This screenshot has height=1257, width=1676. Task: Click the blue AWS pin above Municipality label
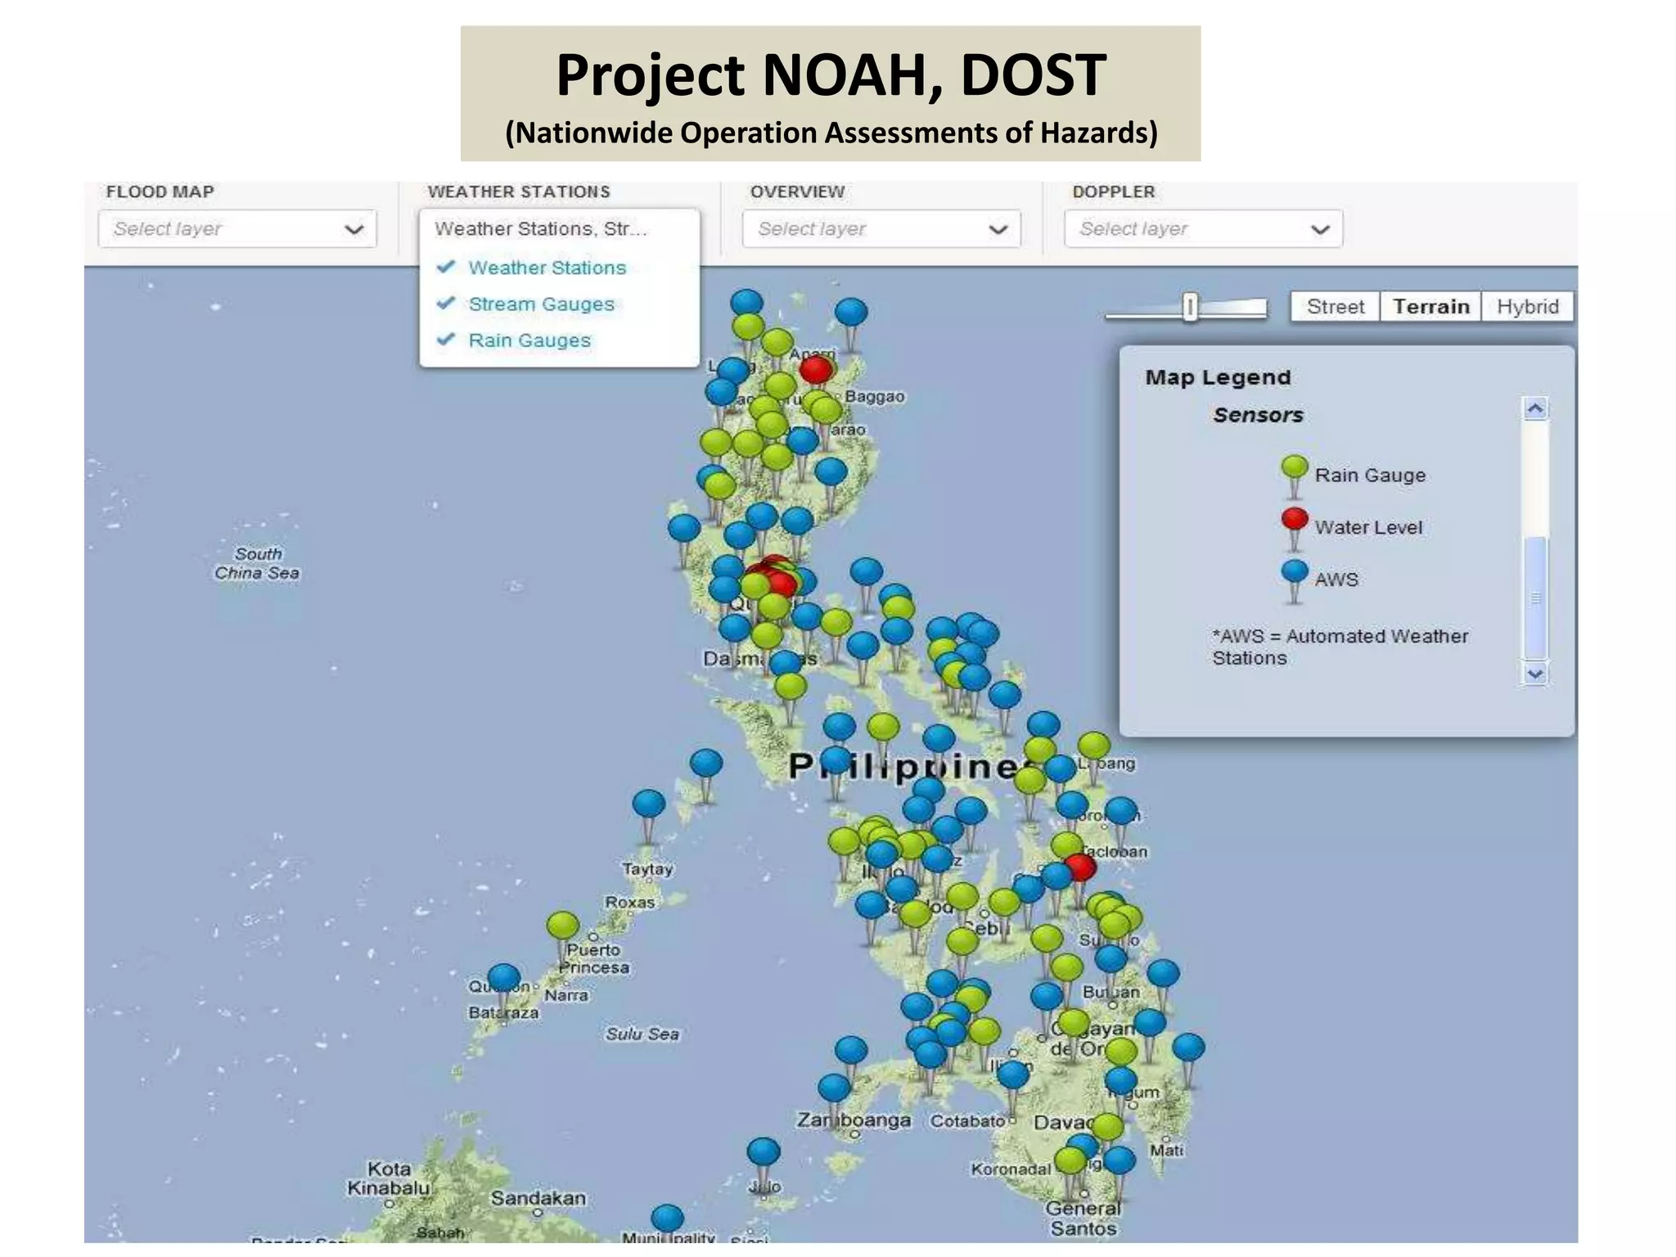pos(668,1218)
